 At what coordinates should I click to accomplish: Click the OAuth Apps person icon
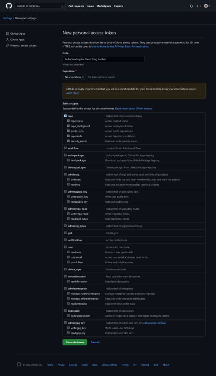(x=7, y=39)
